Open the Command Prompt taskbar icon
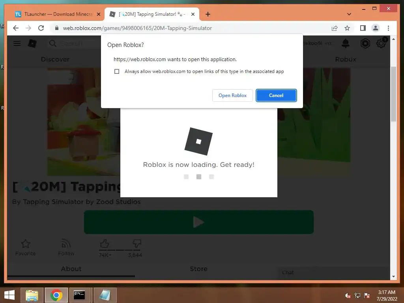 coord(80,295)
